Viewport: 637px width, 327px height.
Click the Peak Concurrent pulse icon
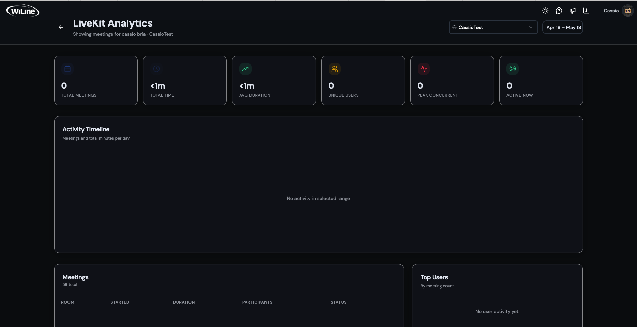point(424,69)
